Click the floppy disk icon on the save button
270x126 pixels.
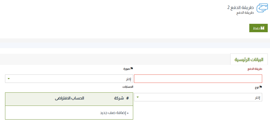coord(262,28)
